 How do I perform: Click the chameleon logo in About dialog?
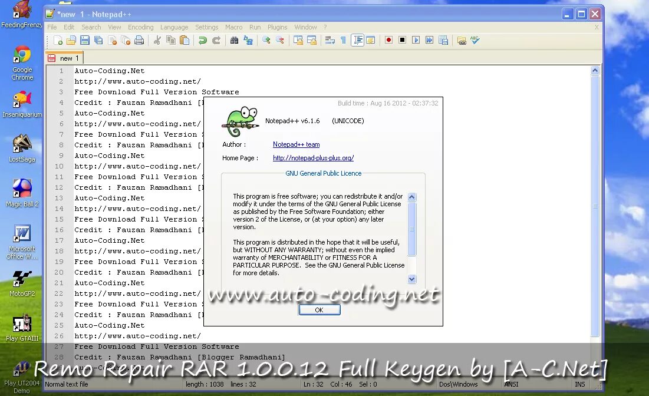[241, 121]
